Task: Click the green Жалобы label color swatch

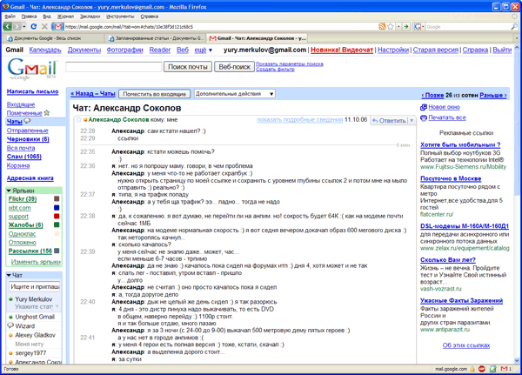Action: point(57,224)
